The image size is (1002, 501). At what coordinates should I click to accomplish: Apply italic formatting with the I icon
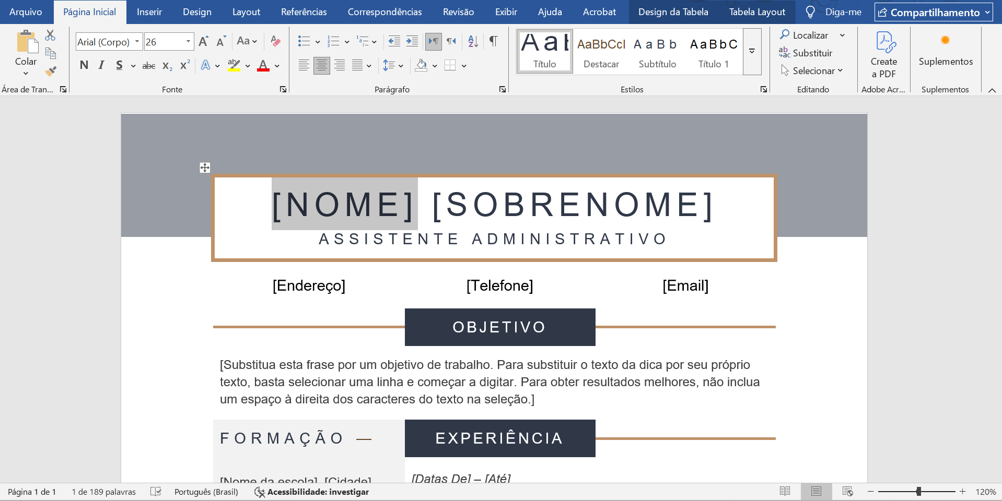[x=101, y=65]
